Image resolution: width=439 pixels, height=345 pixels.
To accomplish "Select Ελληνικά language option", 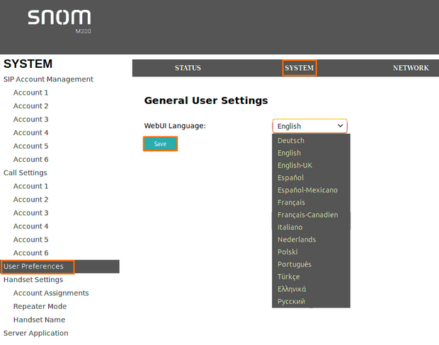I will 292,289.
